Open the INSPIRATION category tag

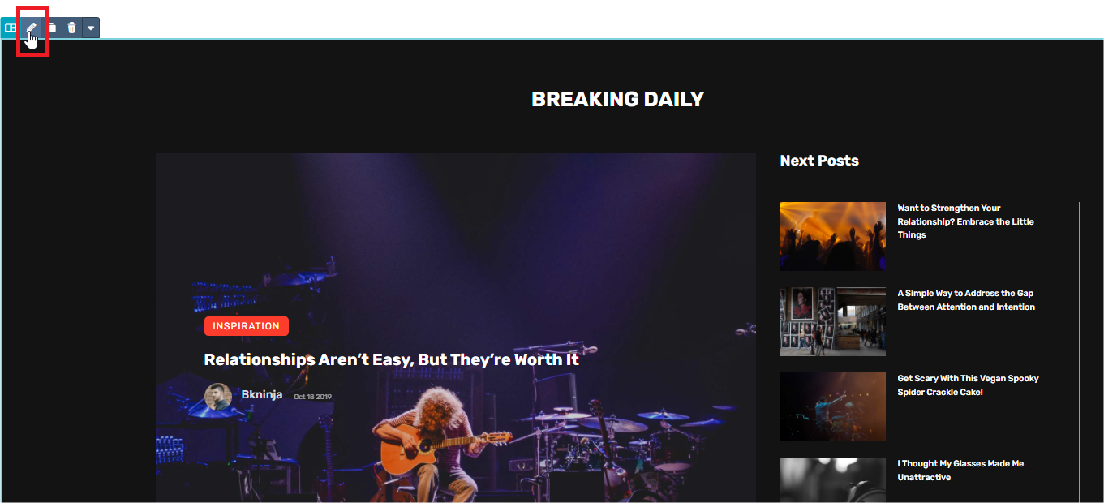(246, 326)
